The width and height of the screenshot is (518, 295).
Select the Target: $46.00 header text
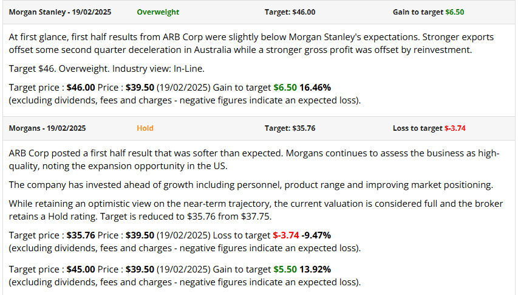point(290,12)
